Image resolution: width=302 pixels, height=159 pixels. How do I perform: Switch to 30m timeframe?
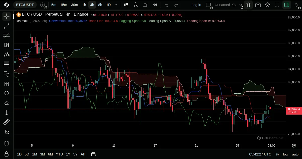point(74,5)
